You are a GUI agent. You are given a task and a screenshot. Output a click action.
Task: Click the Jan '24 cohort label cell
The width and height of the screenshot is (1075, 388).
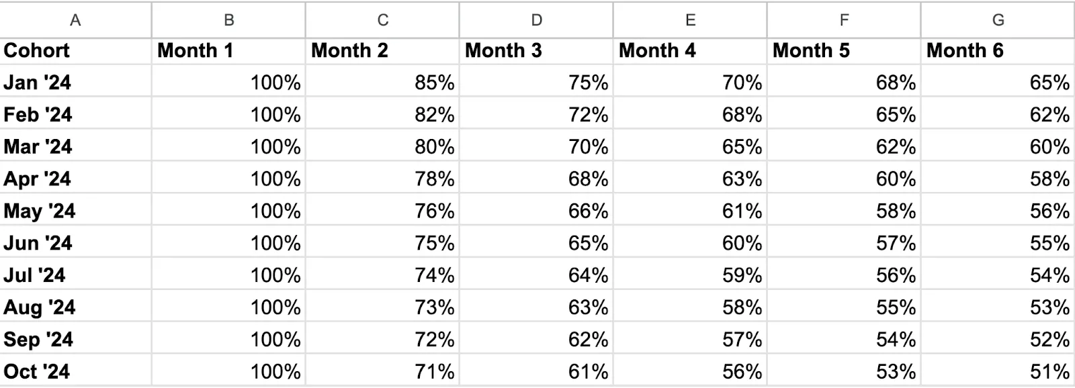click(x=75, y=83)
